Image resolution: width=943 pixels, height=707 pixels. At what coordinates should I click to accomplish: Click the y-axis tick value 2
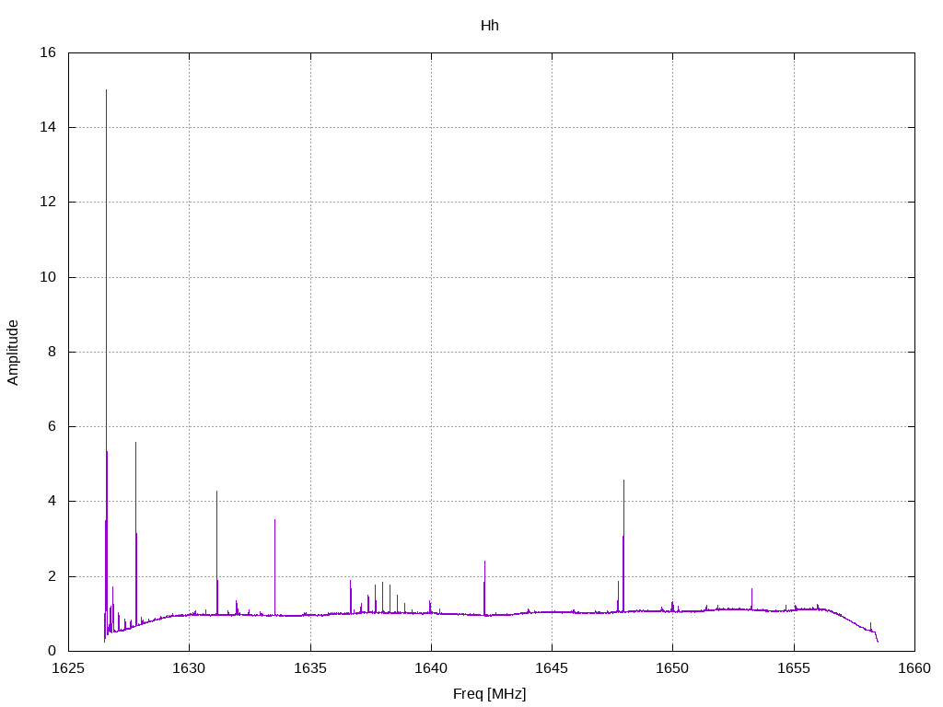tap(52, 576)
